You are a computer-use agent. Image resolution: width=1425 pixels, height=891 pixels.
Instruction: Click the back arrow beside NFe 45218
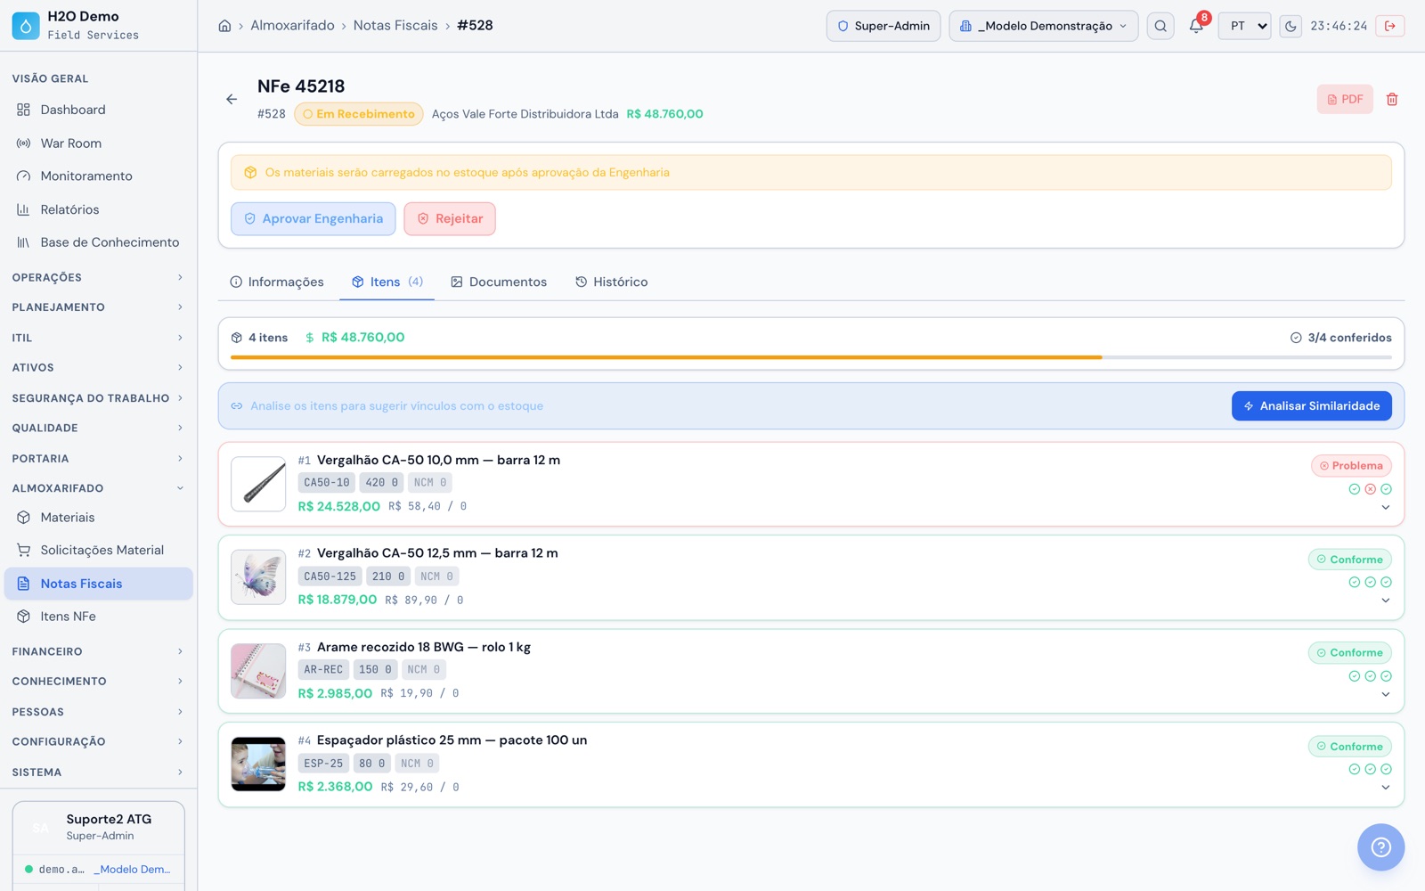[x=232, y=99]
